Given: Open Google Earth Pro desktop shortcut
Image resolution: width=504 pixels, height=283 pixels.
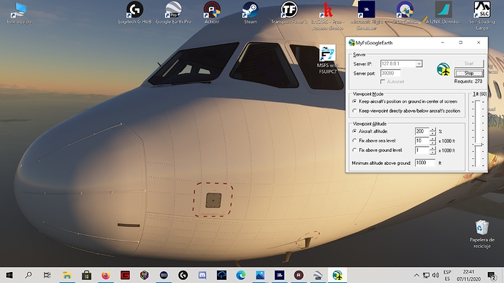Looking at the screenshot, I should pyautogui.click(x=173, y=13).
